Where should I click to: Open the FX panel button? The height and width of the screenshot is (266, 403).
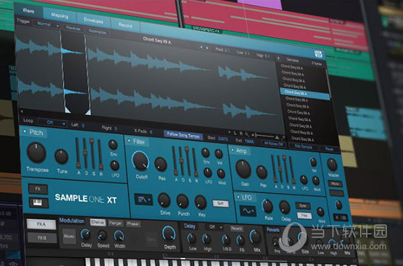click(x=38, y=189)
